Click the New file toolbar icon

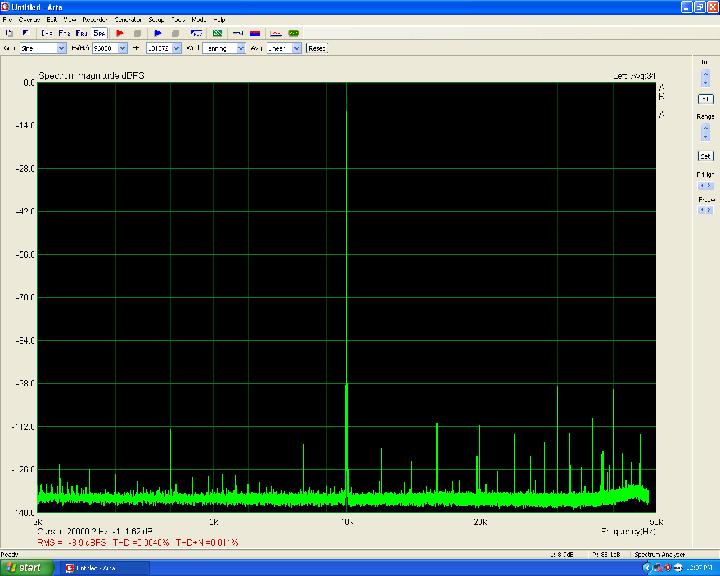[9, 33]
